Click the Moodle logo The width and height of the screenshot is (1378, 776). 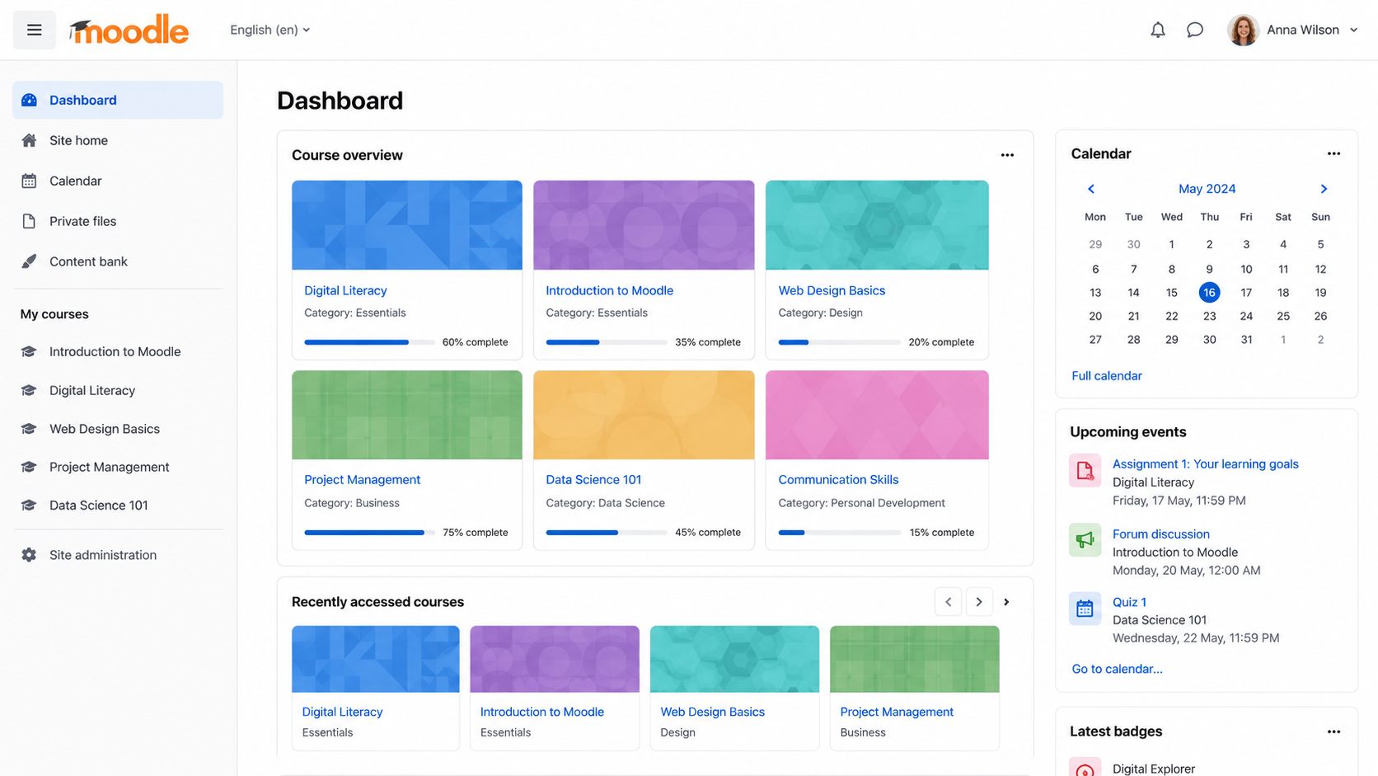coord(129,31)
